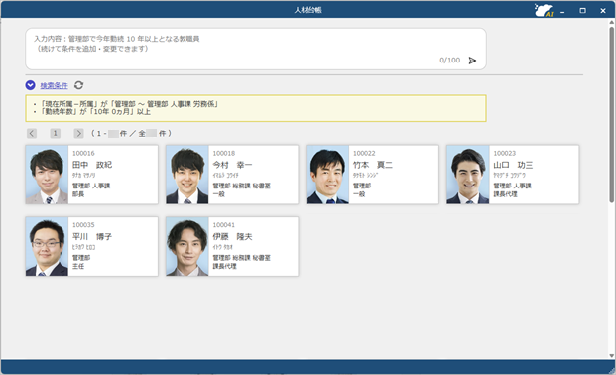Click the vertical scrollbar thumb
Image resolution: width=616 pixels, height=375 pixels.
pyautogui.click(x=612, y=114)
